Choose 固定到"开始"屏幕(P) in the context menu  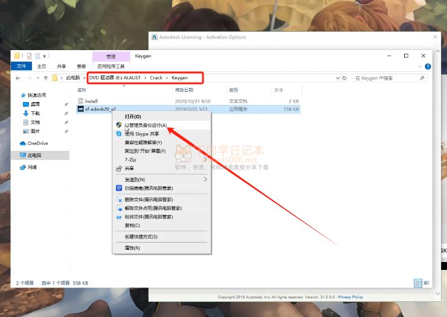[161, 151]
